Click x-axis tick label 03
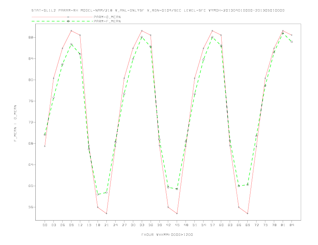 pos(53,225)
